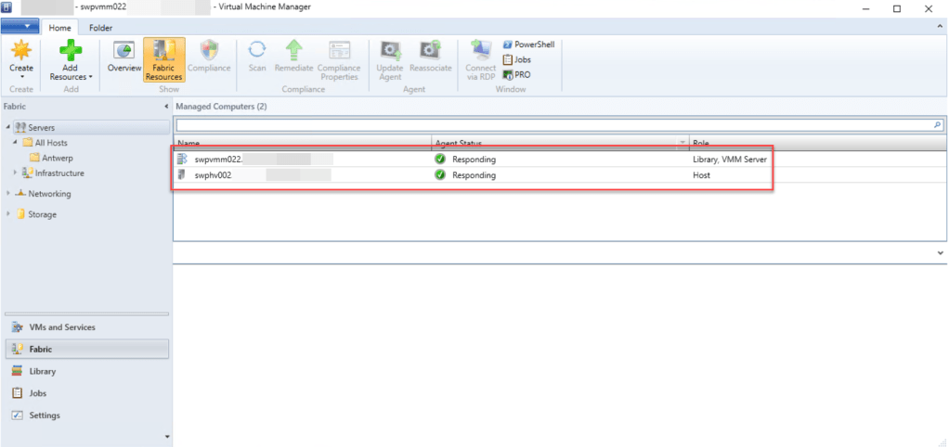949x447 pixels.
Task: Click the PRO ribbon icon
Action: 517,74
